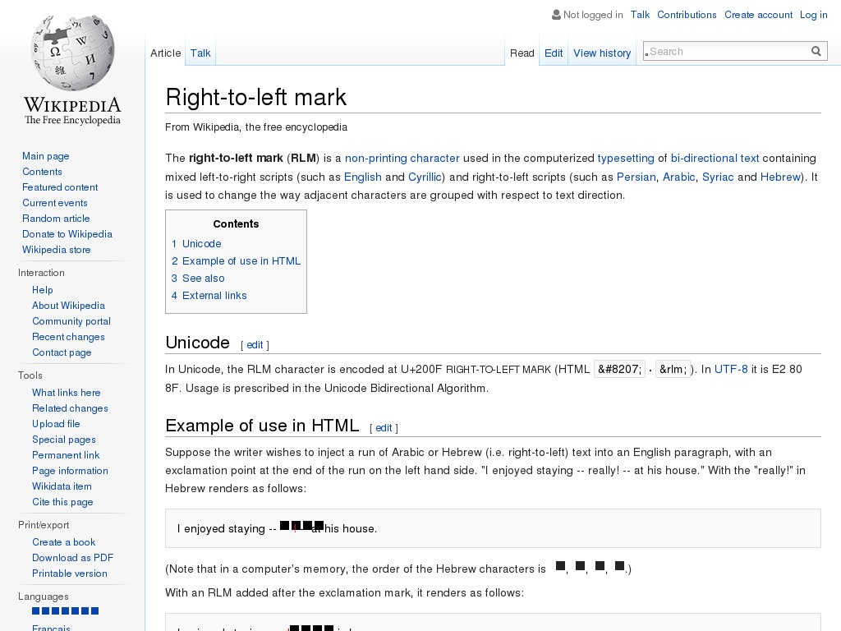841x631 pixels.
Task: Open Contributions link
Action: pos(687,15)
